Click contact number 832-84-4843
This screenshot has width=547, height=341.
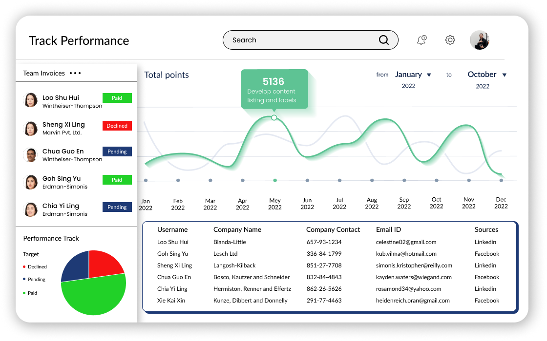(324, 277)
